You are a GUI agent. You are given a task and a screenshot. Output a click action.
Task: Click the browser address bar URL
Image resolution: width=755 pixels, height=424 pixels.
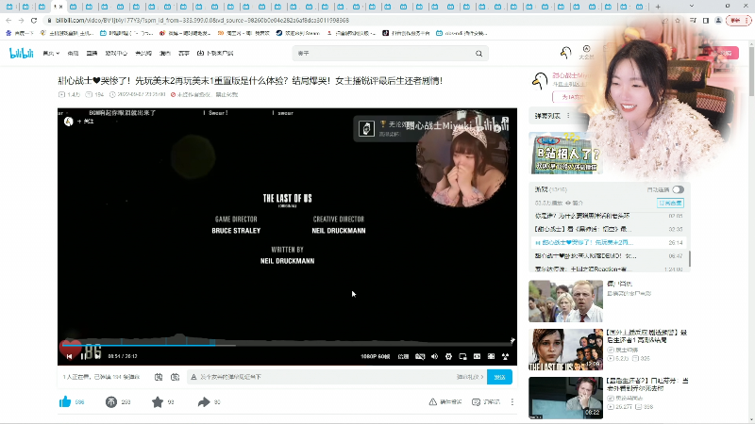(202, 20)
